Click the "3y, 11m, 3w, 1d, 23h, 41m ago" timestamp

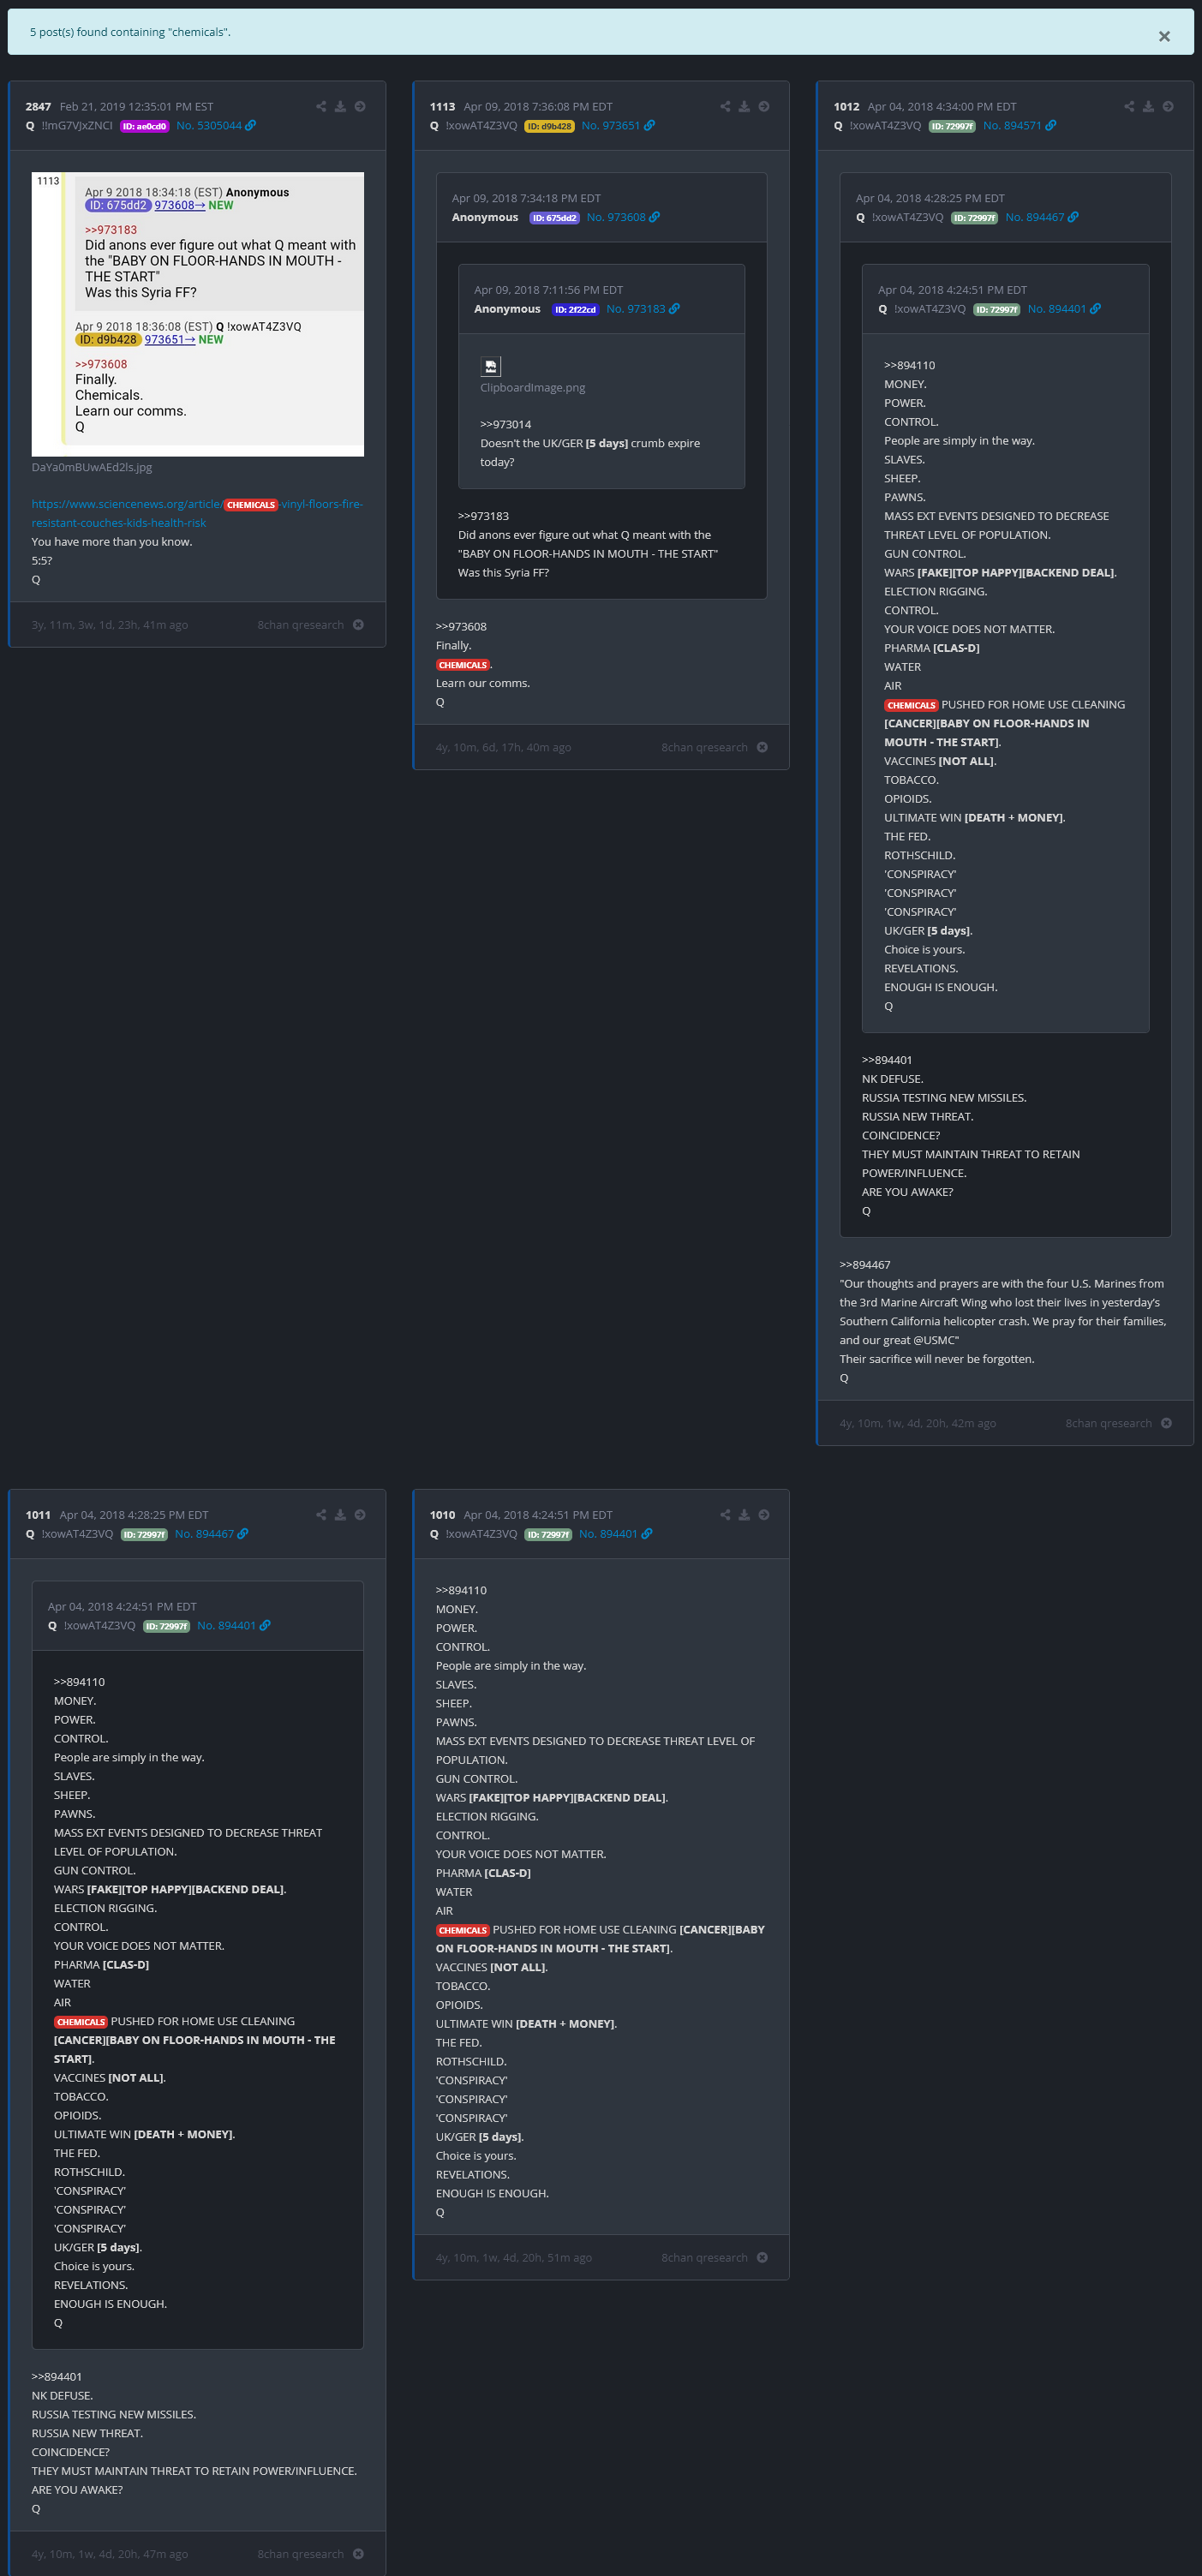click(110, 624)
